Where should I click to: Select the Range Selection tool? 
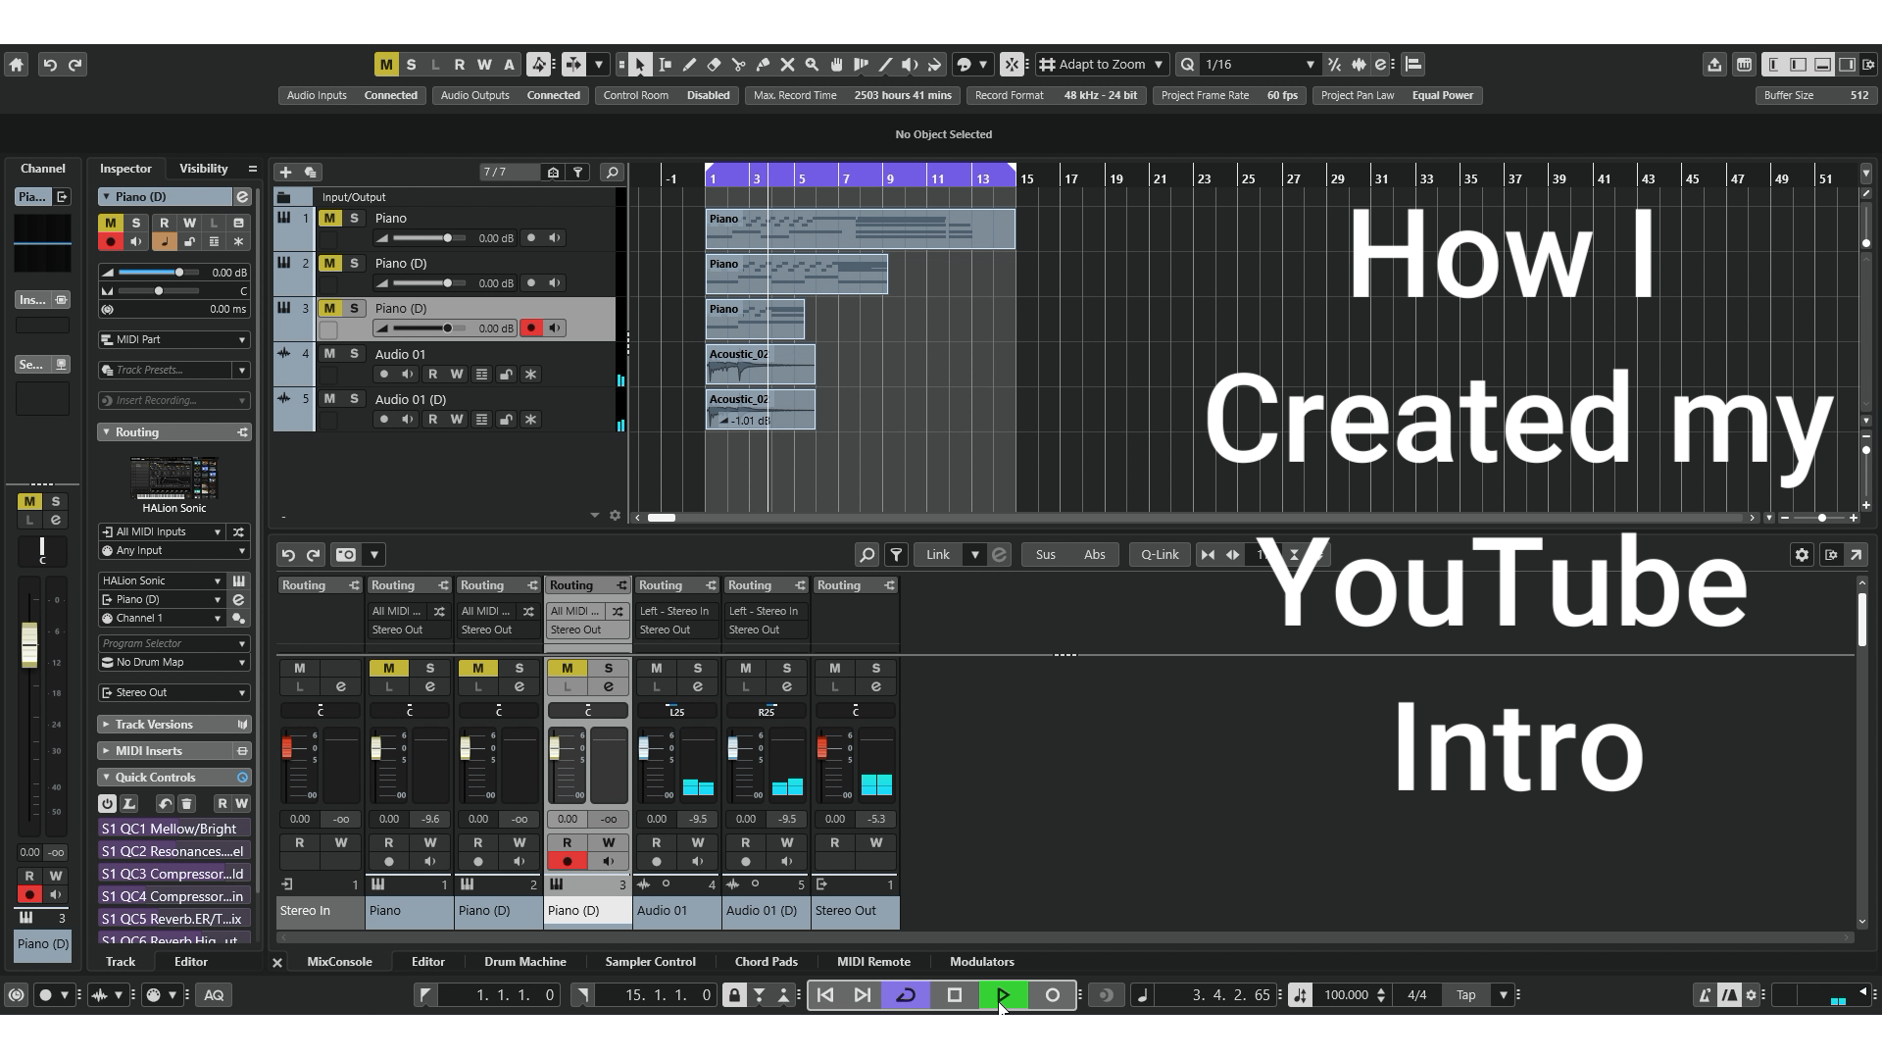tap(666, 65)
